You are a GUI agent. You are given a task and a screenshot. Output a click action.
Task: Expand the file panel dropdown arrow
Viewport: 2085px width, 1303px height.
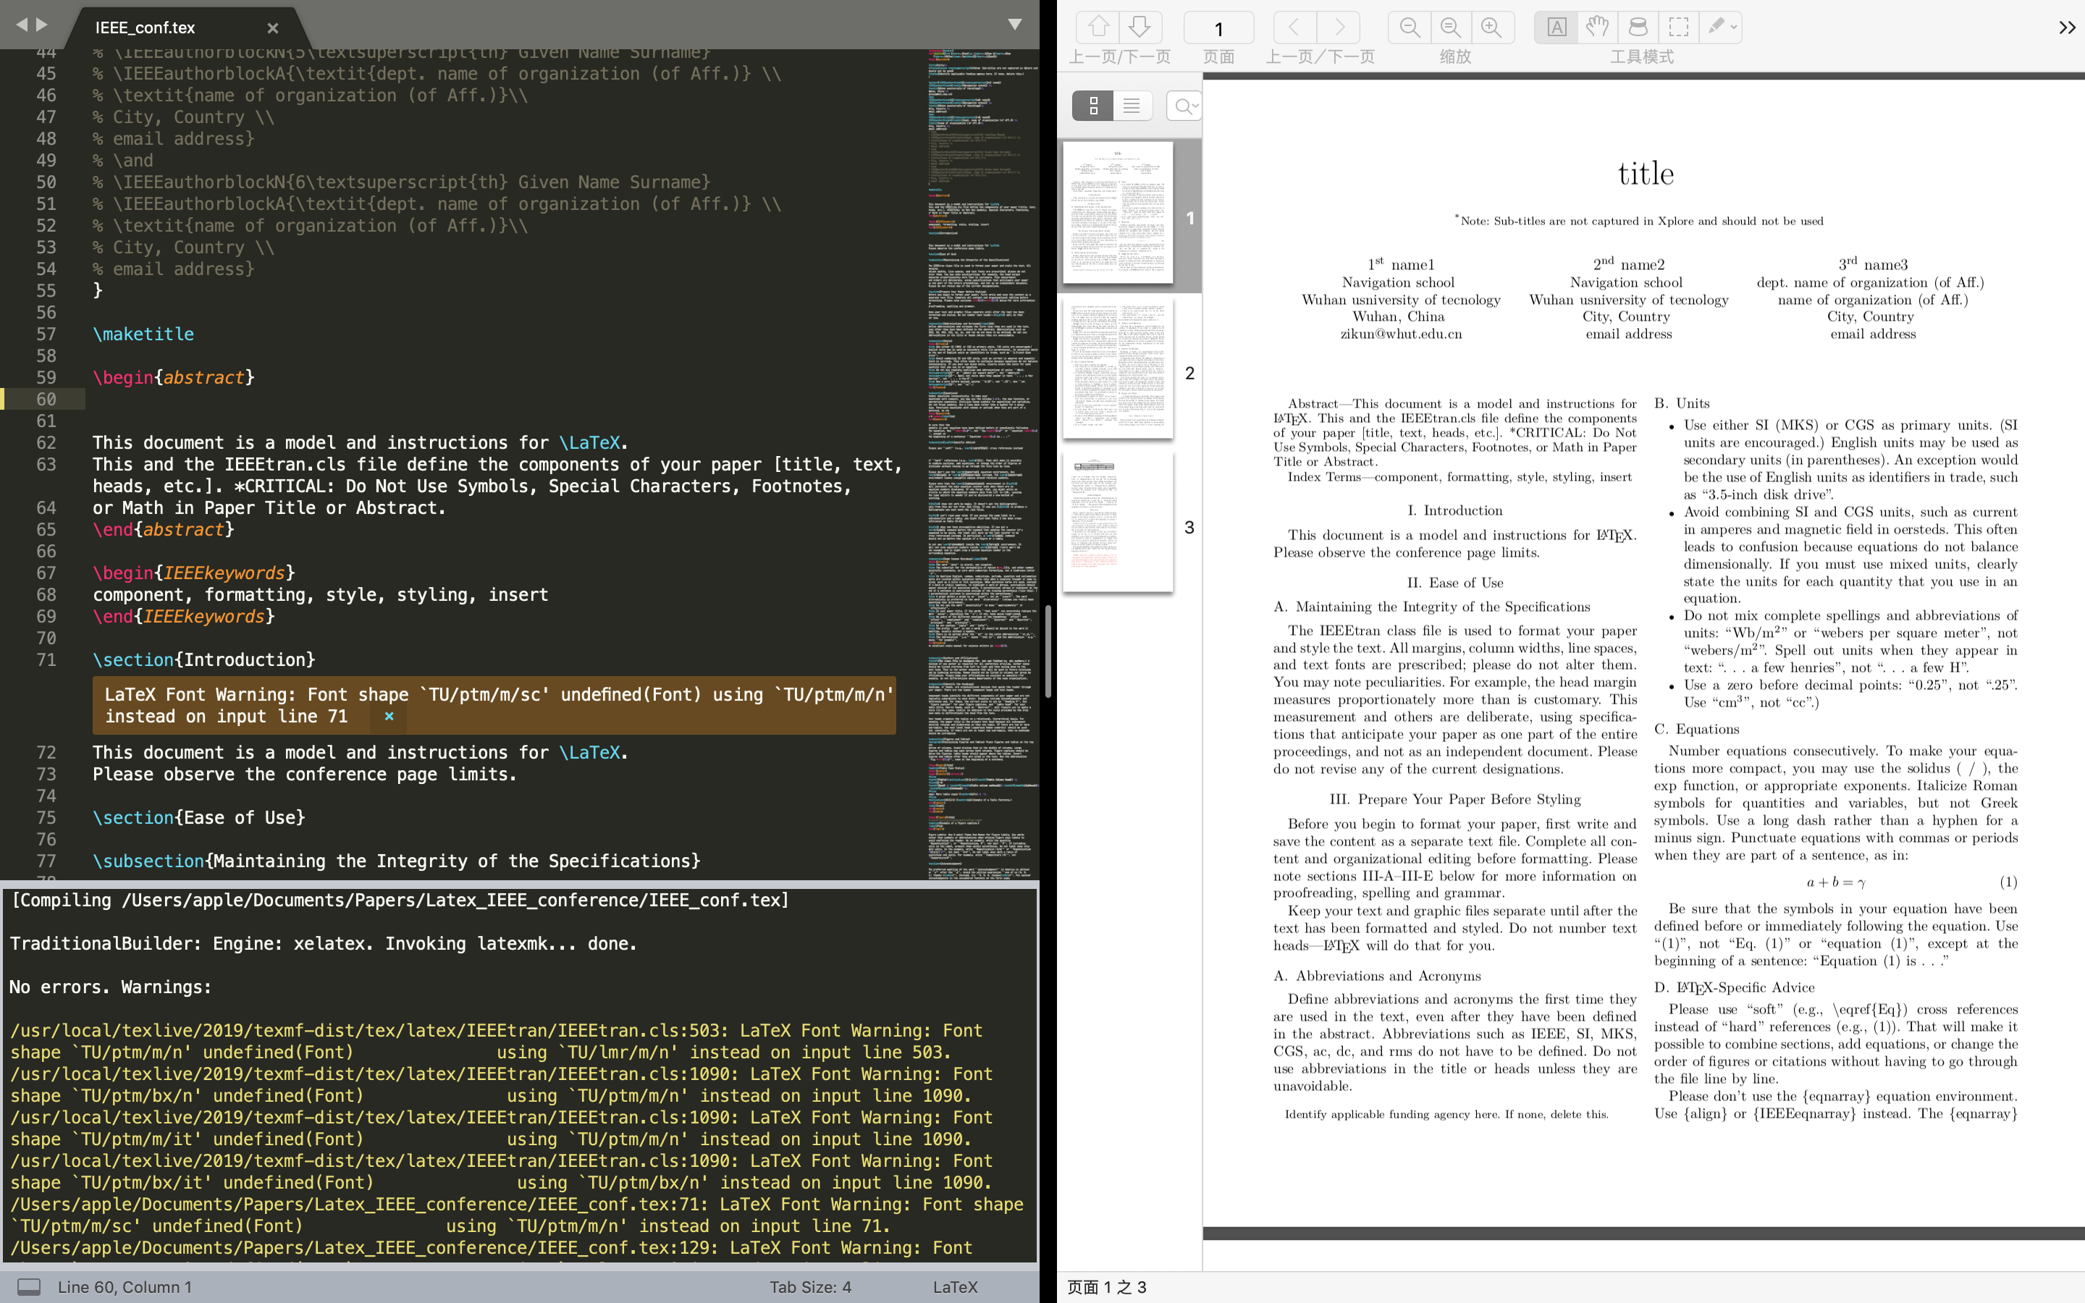point(1015,25)
